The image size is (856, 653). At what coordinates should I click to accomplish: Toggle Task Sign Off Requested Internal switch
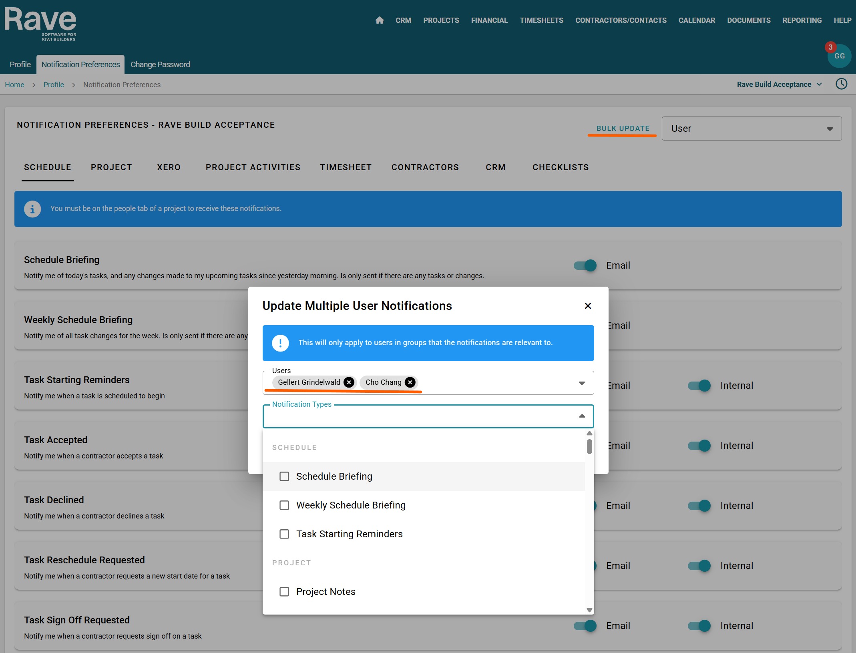coord(699,626)
